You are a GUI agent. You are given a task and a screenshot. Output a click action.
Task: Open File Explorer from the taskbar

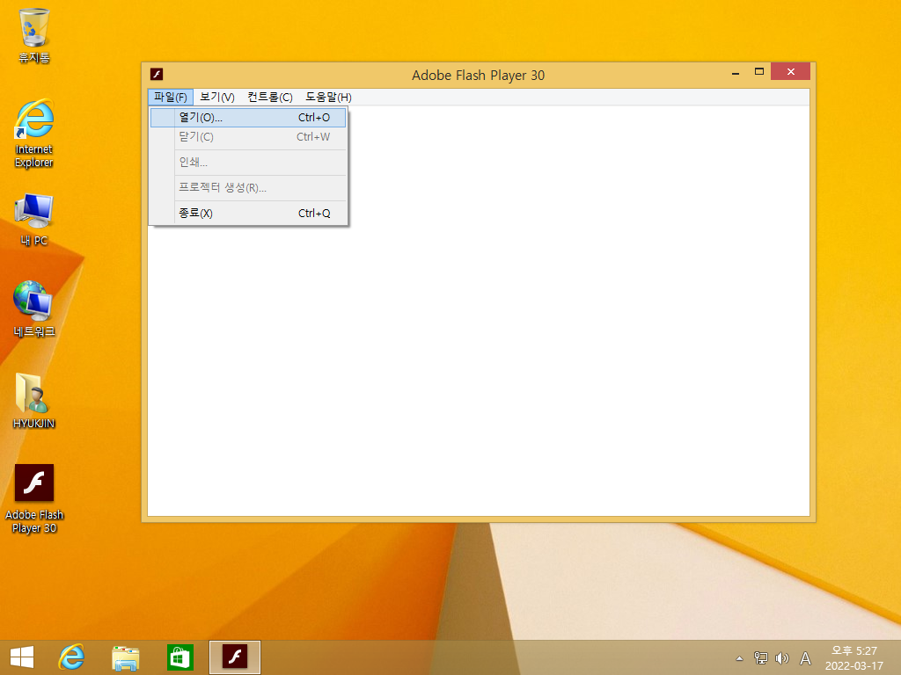[x=125, y=657]
